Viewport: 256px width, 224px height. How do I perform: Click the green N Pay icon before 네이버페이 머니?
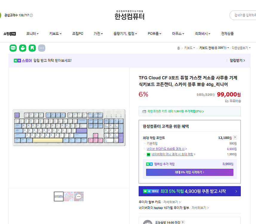click(148, 154)
